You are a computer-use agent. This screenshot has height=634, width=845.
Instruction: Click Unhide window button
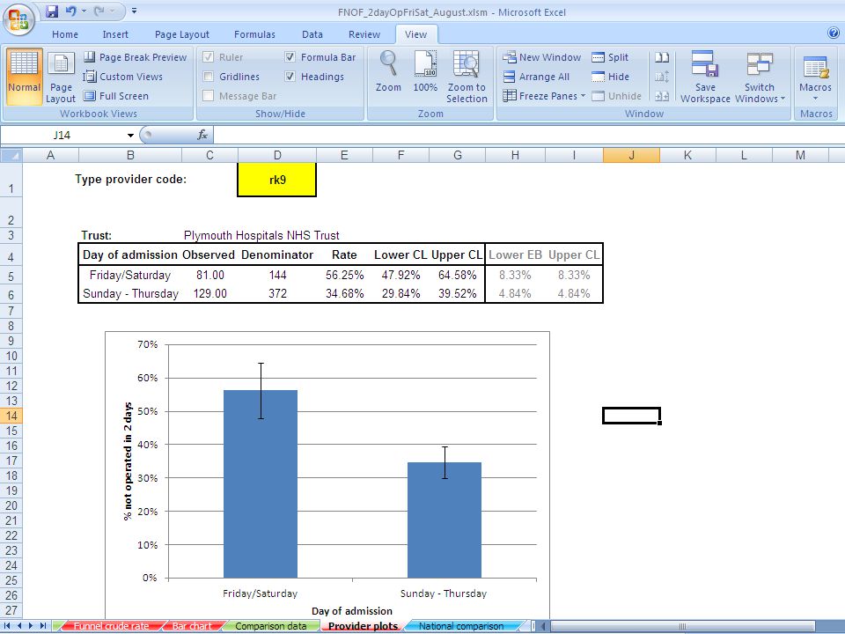tap(616, 96)
